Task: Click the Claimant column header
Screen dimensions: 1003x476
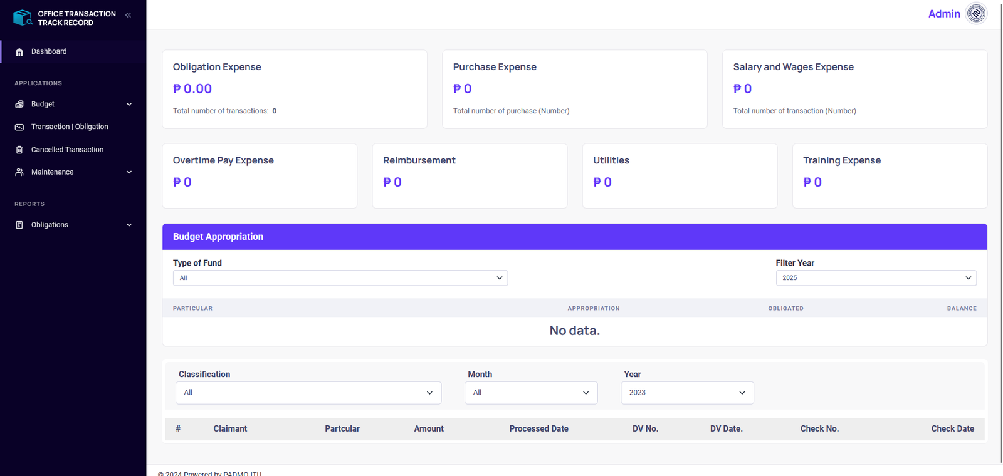Action: pos(230,428)
